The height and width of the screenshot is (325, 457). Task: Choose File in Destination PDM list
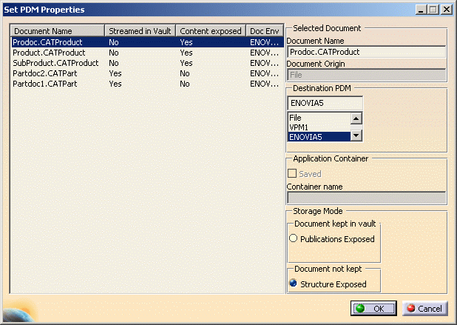pyautogui.click(x=318, y=118)
